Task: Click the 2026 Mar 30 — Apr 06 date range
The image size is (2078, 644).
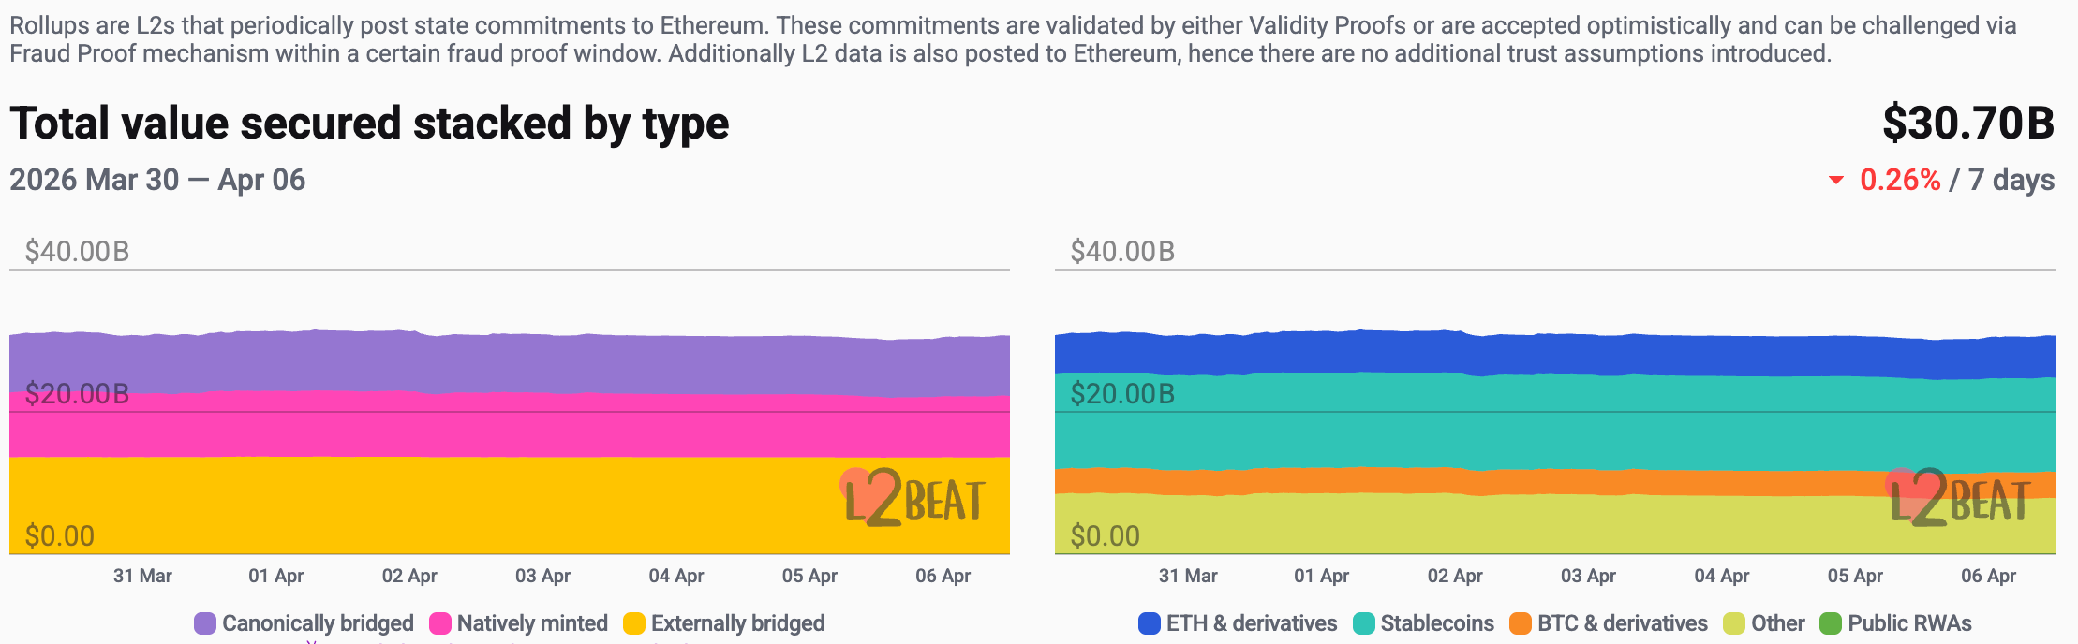Action: tap(157, 180)
